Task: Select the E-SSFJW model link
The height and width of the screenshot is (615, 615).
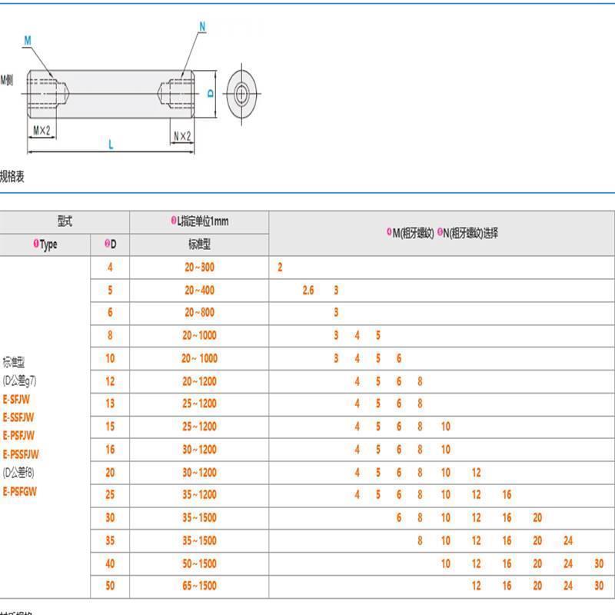Action: coord(20,416)
